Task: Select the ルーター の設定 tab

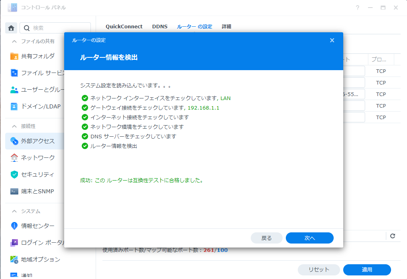Action: [x=195, y=26]
